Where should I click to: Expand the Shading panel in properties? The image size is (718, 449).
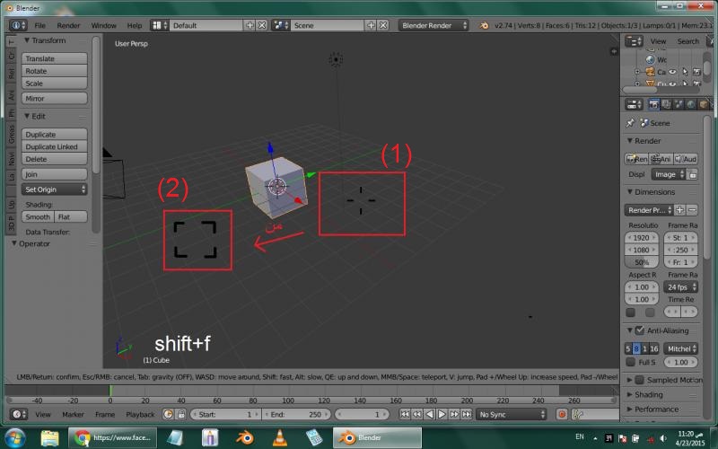click(x=630, y=394)
